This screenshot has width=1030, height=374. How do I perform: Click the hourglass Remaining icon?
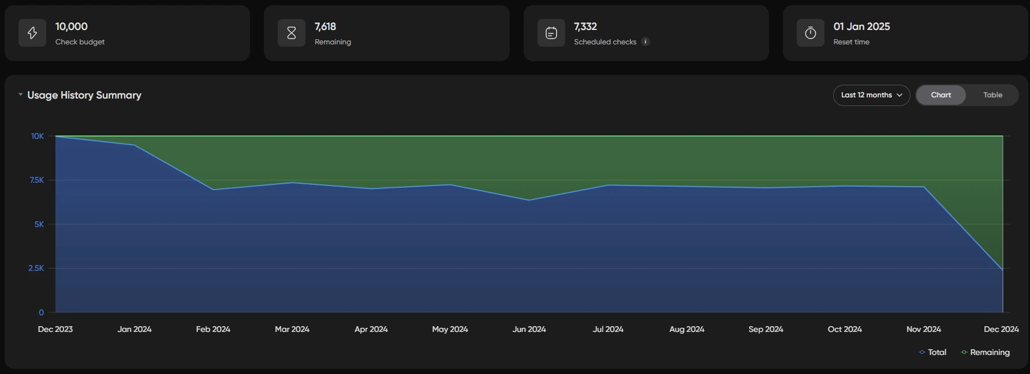292,33
